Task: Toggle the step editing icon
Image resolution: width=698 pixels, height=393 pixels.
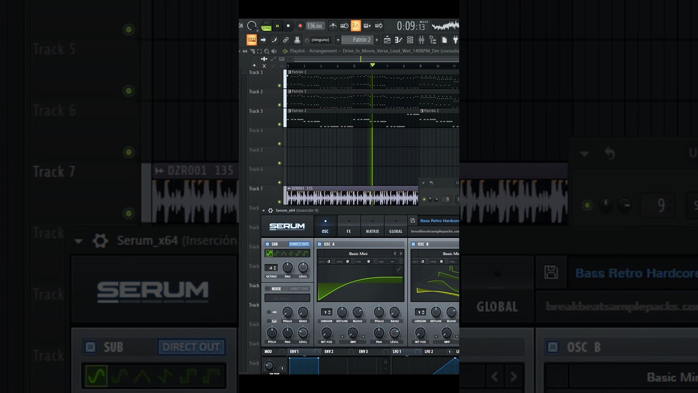Action: [x=274, y=40]
